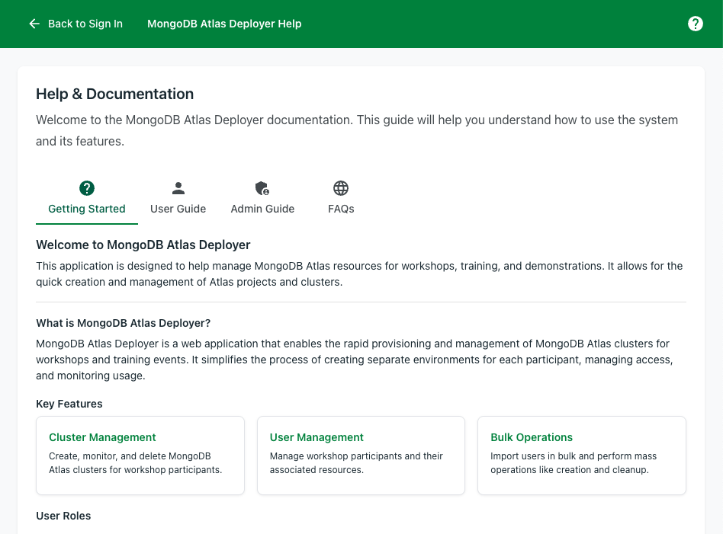Go back via Back to Sign In link
This screenshot has width=723, height=534.
point(76,24)
